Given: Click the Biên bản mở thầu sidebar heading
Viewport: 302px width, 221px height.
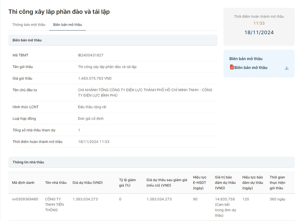Looking at the screenshot, I should 246,59.
